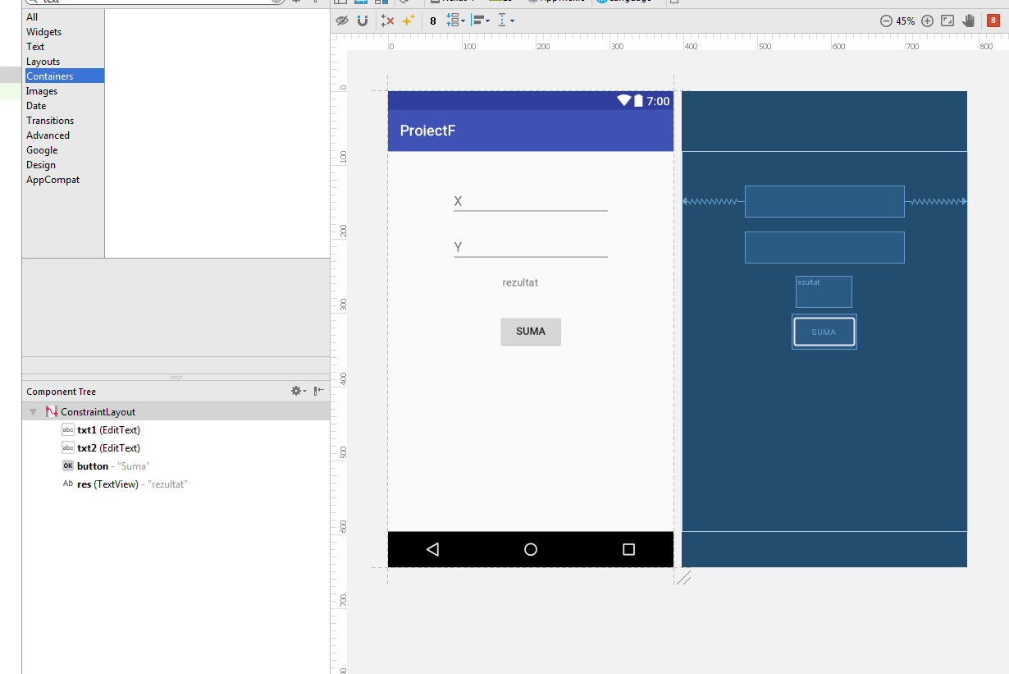Select the pan hand tool

(969, 21)
